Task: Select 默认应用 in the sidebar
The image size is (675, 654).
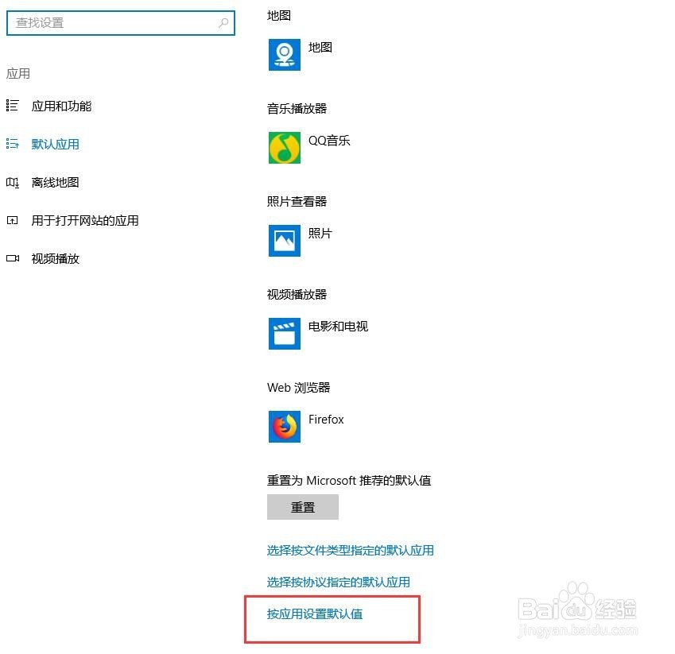Action: point(54,144)
